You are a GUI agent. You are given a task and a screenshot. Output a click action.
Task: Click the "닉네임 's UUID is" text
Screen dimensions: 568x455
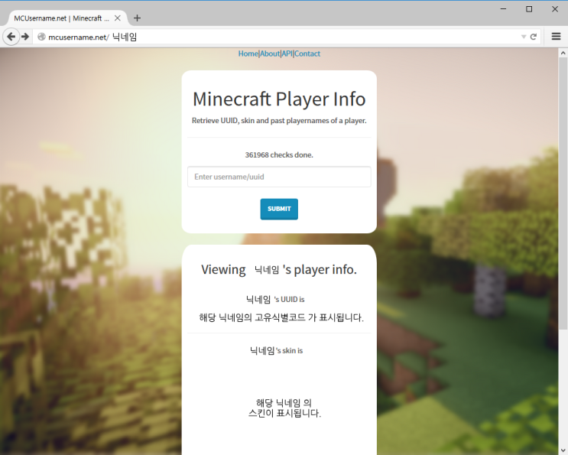click(275, 299)
